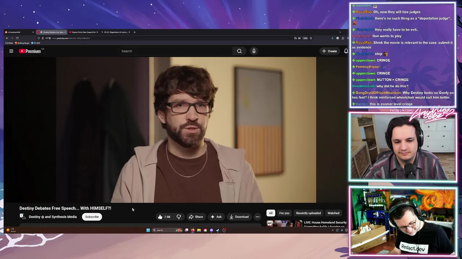Start voice search with the microphone icon

[254, 51]
